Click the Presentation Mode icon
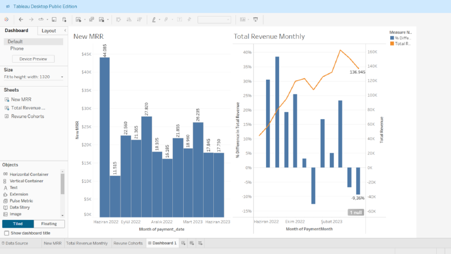 (x=255, y=19)
